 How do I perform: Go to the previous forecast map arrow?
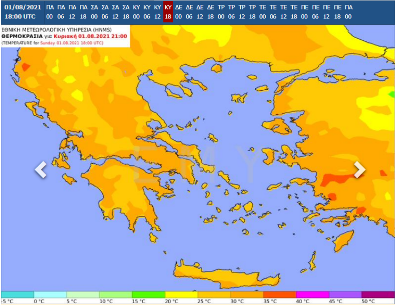click(41, 170)
